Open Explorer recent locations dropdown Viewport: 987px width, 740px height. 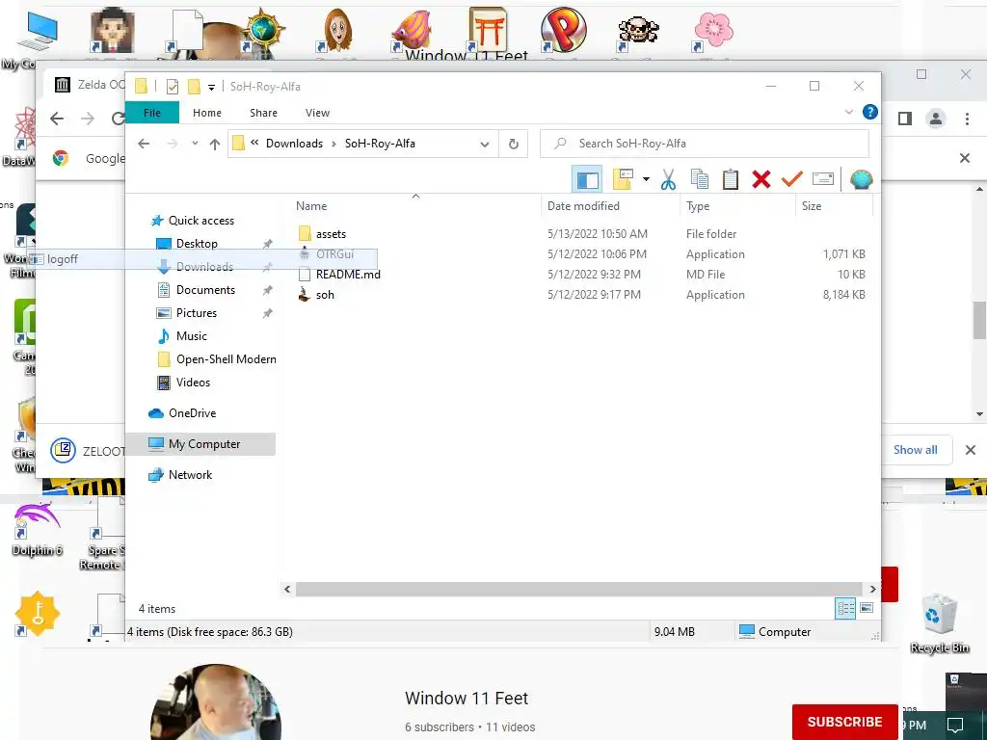[195, 144]
